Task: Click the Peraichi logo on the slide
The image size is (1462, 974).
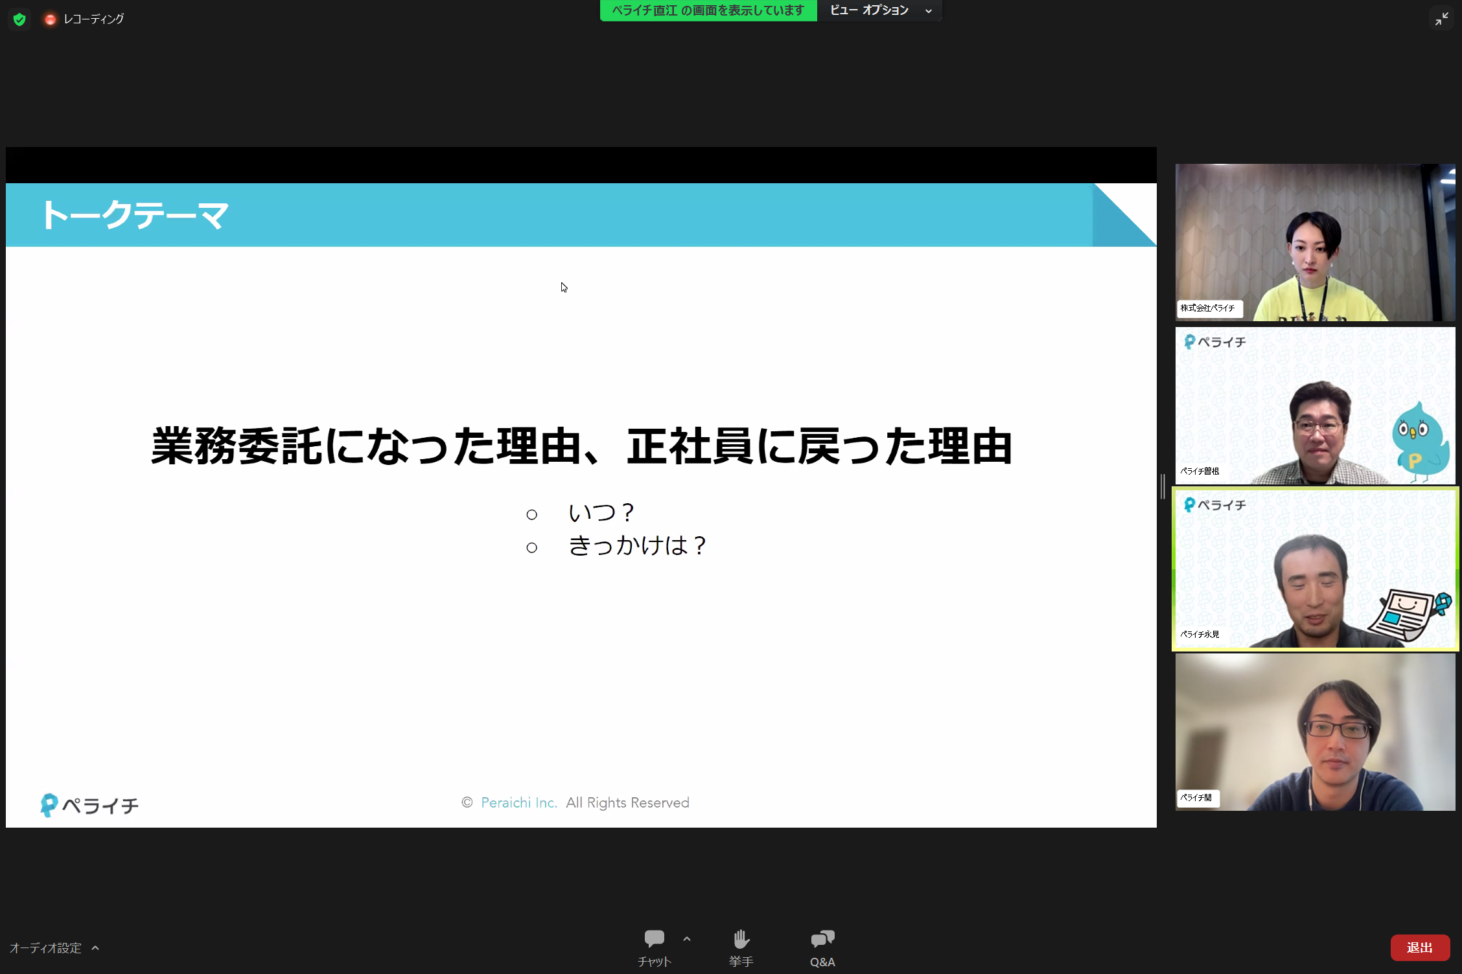Action: [89, 805]
